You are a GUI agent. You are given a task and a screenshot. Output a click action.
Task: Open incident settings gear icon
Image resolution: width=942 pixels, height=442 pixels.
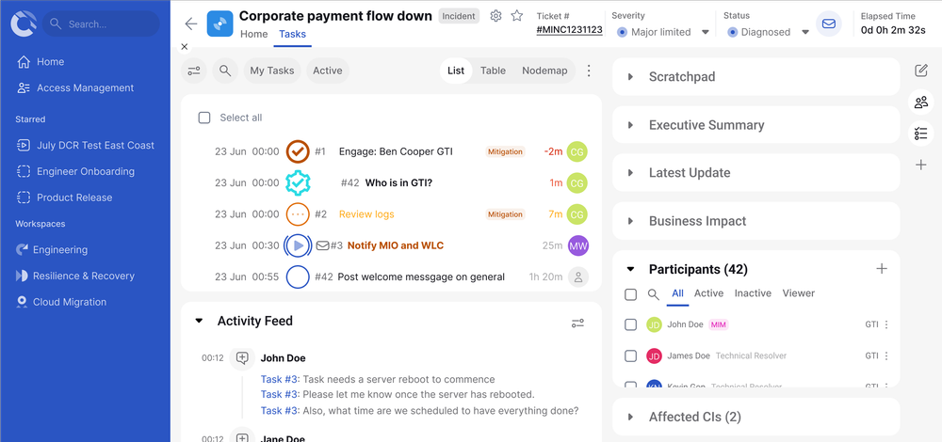click(x=496, y=16)
